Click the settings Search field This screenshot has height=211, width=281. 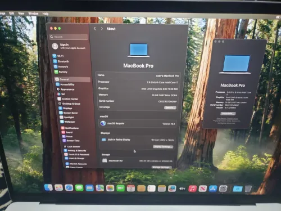pyautogui.click(x=69, y=37)
